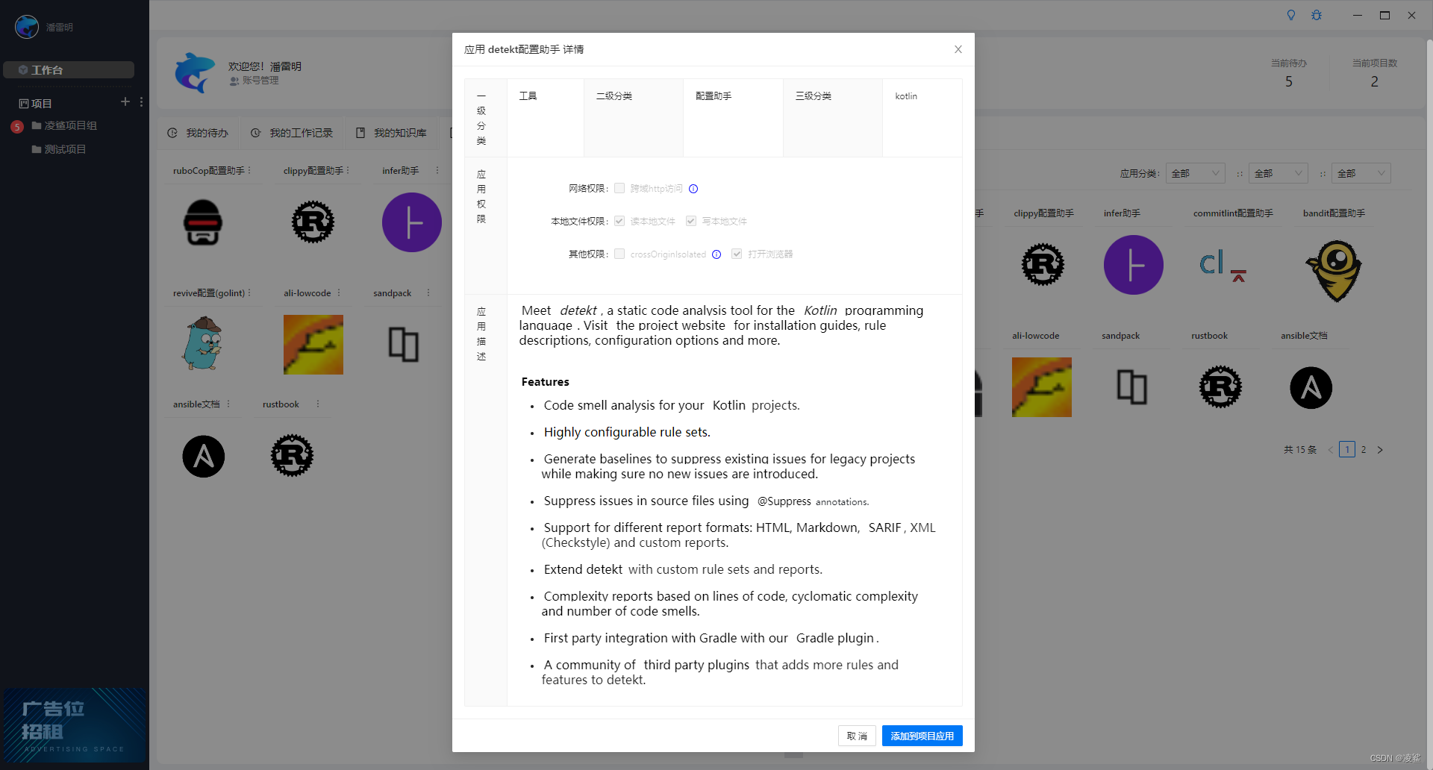Screen dimensions: 1433x770
Task: Click the user avatar in sidebar
Action: [27, 27]
